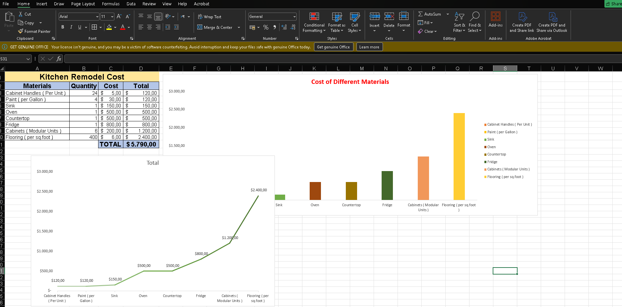Expand the Number Format dropdown
622x307 pixels.
coord(294,17)
